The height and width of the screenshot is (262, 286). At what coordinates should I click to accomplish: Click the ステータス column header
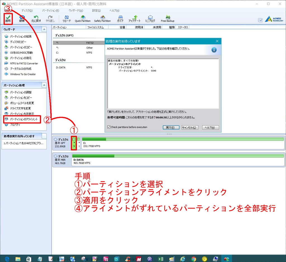pyautogui.click(x=183, y=27)
